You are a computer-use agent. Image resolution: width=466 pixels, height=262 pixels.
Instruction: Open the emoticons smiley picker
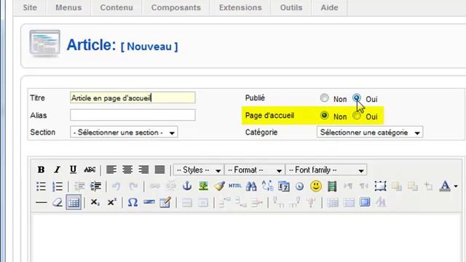pyautogui.click(x=316, y=186)
